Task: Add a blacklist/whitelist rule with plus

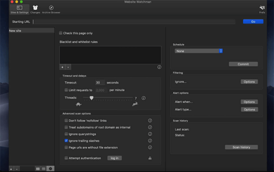Action: (x=63, y=67)
